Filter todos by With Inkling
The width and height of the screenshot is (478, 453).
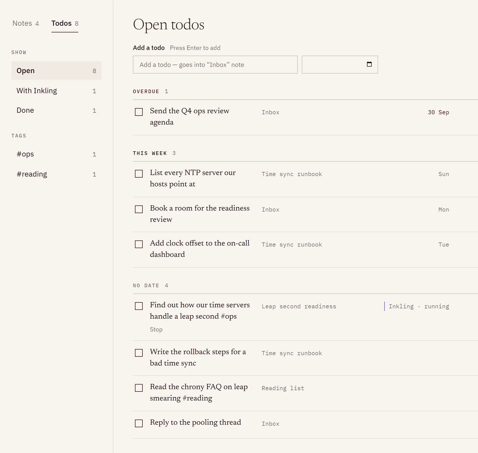[56, 91]
